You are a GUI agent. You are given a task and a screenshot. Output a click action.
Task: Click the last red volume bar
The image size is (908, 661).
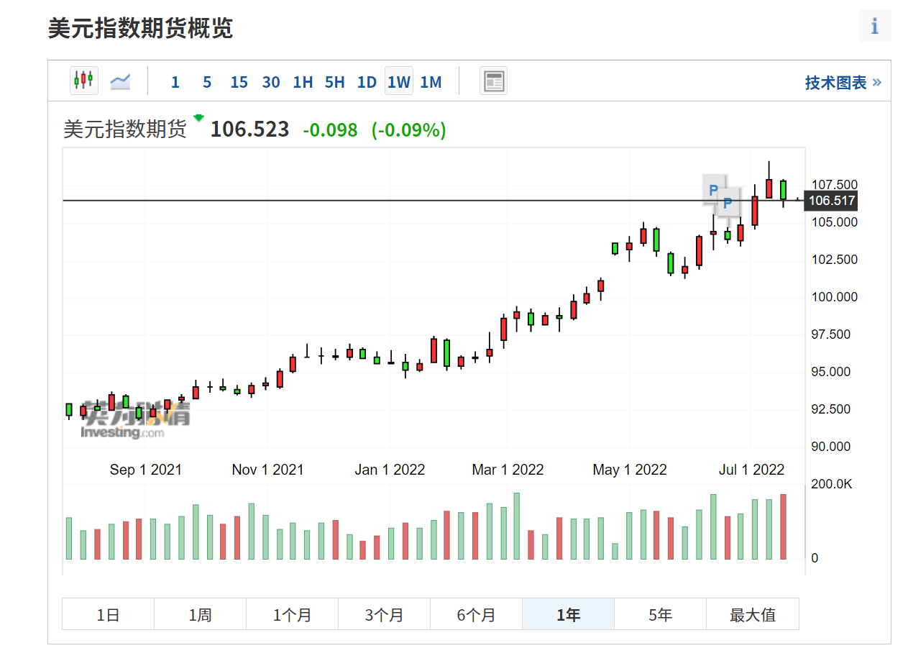point(783,526)
